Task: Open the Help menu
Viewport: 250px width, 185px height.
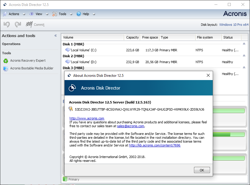Action: [x=86, y=14]
